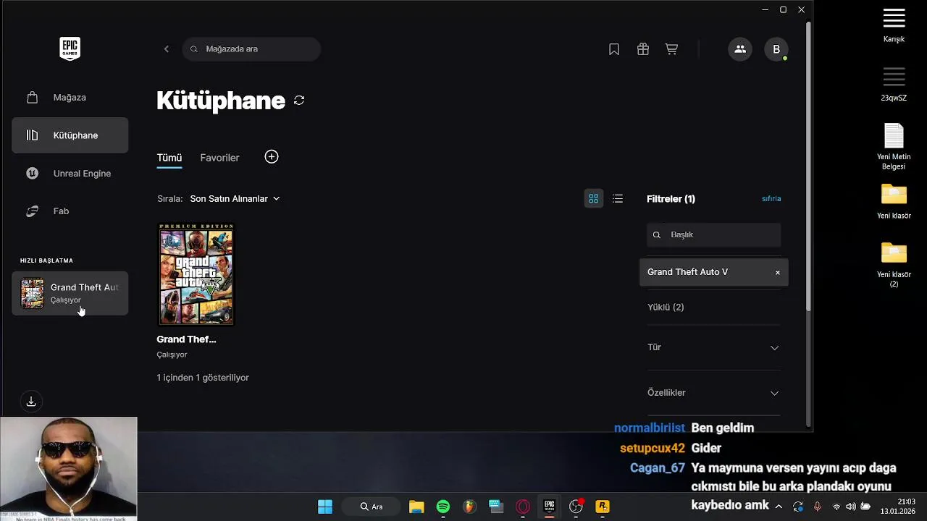Select the Yüklü (2) filter
The height and width of the screenshot is (521, 927).
click(666, 307)
